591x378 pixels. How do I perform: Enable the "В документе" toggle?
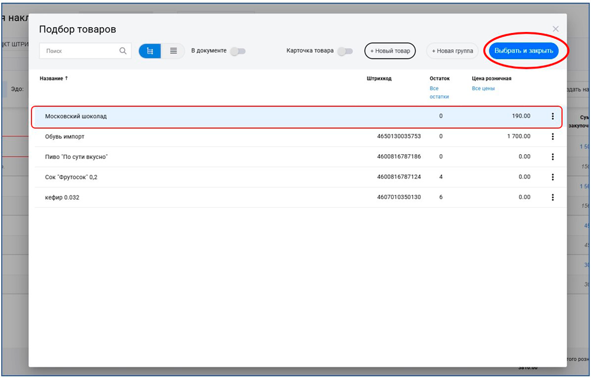[238, 51]
